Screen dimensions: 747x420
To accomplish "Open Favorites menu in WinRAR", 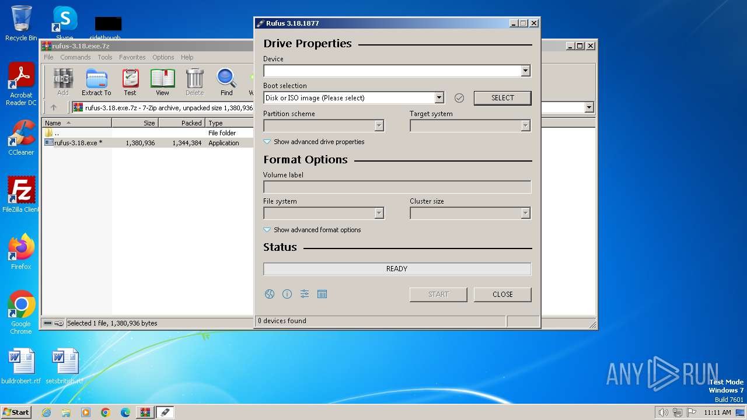I will (x=132, y=57).
